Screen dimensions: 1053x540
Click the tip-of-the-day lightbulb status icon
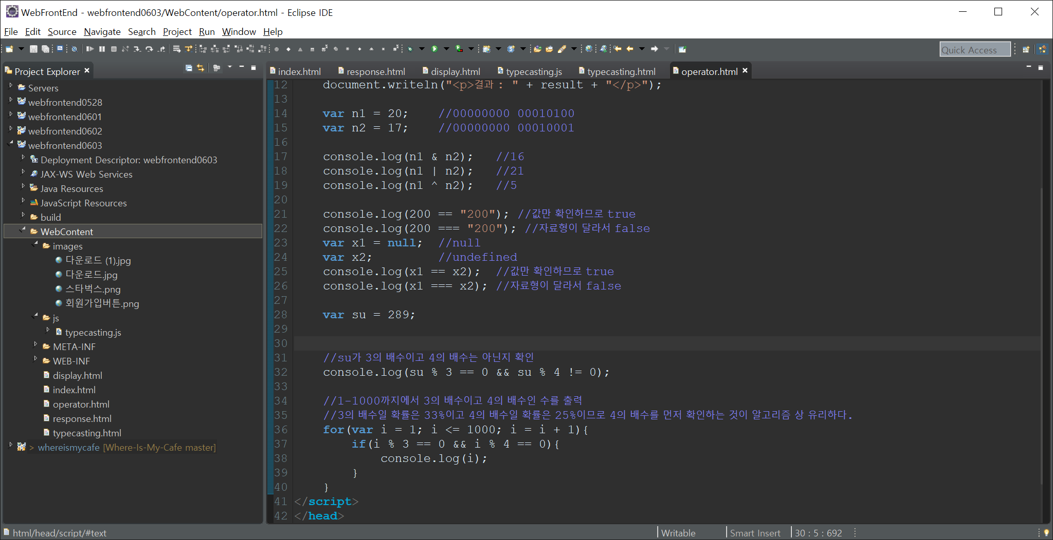[1046, 532]
